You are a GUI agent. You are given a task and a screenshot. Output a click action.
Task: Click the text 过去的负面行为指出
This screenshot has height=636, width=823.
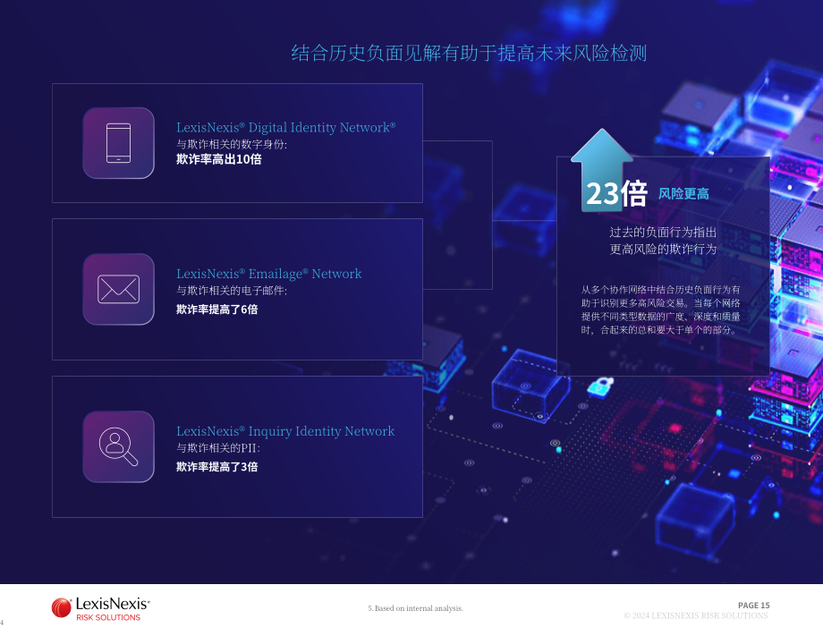pyautogui.click(x=663, y=232)
